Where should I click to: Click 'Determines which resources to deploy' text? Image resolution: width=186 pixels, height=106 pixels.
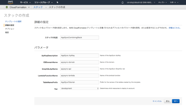tap(117, 88)
